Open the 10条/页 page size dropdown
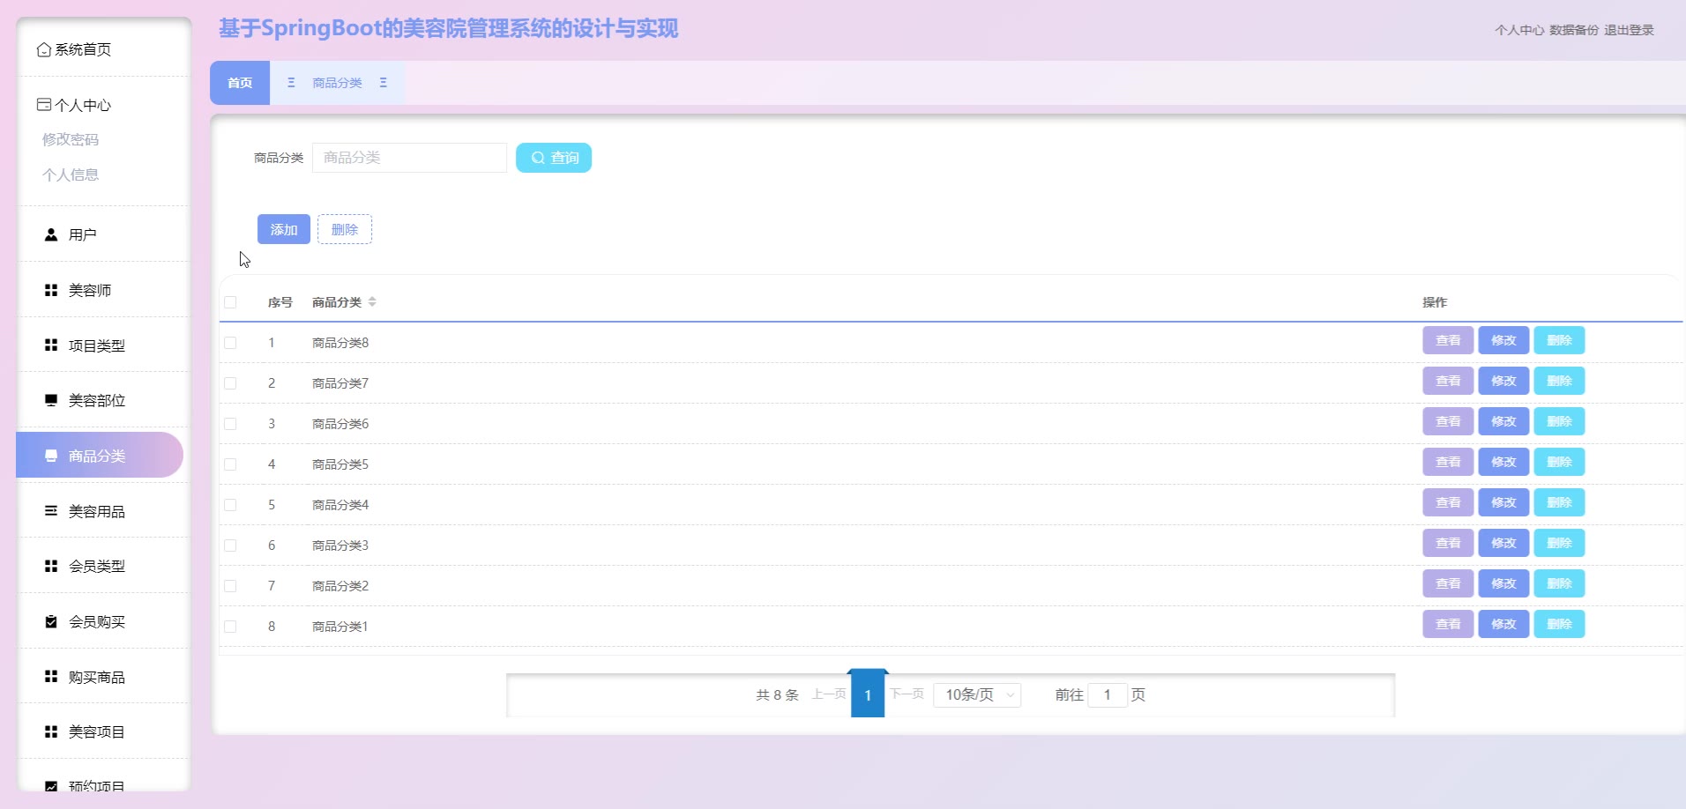Viewport: 1686px width, 809px height. [x=977, y=695]
